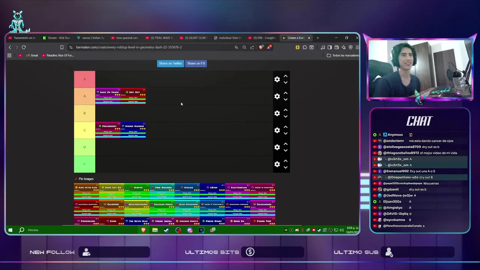The width and height of the screenshot is (480, 270).
Task: Click the green F tier label
Action: point(84,164)
